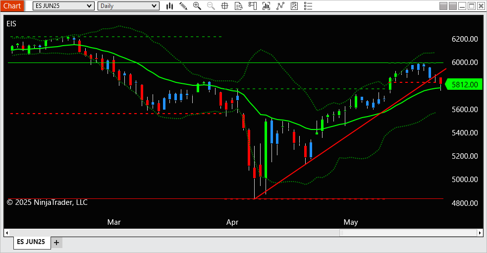
Task: Click the 5400.00 price axis label
Action: (465, 133)
